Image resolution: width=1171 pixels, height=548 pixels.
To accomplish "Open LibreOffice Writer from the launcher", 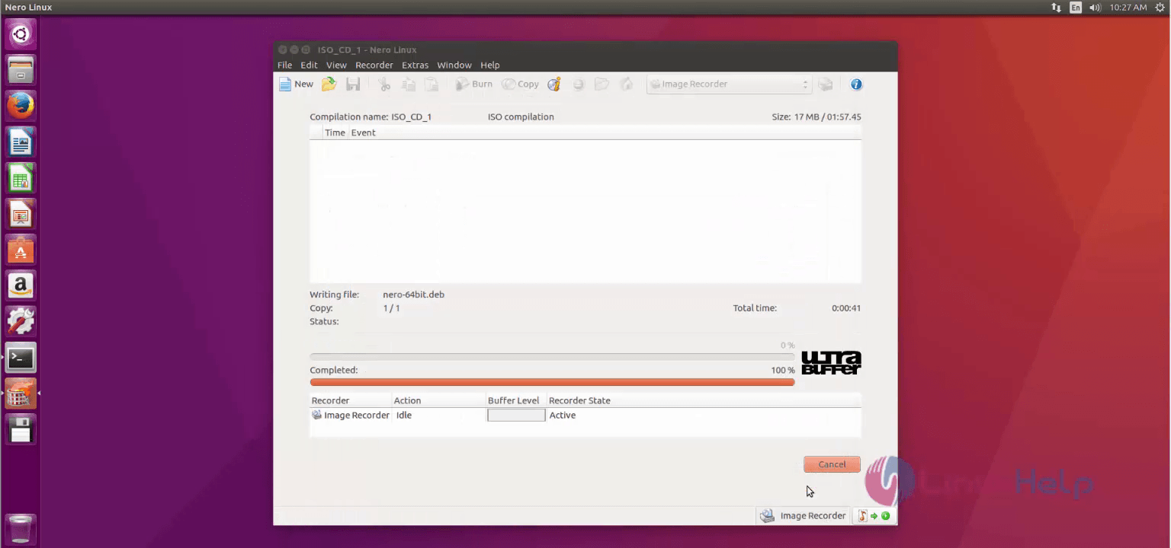I will (x=21, y=142).
